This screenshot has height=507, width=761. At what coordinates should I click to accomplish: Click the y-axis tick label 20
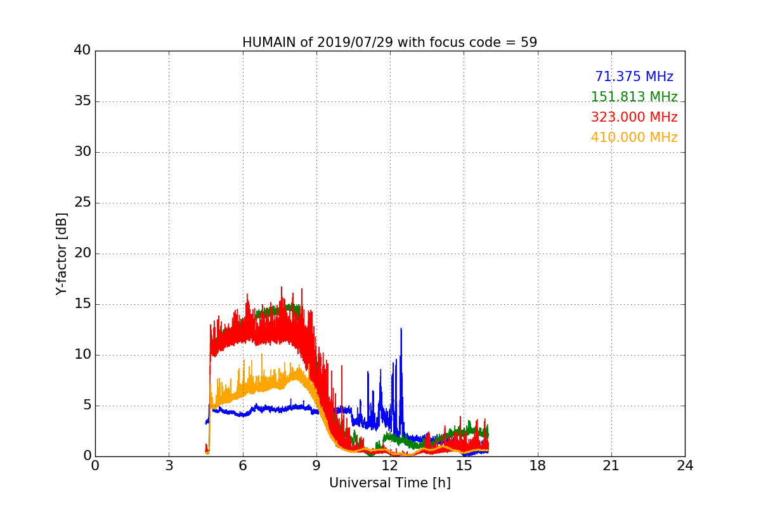pos(82,253)
